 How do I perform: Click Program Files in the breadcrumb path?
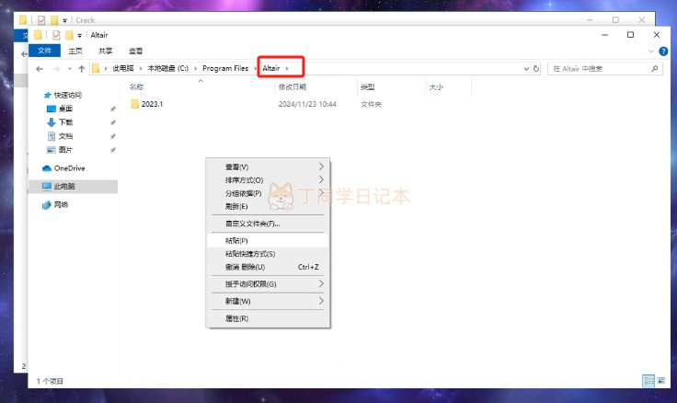click(224, 69)
